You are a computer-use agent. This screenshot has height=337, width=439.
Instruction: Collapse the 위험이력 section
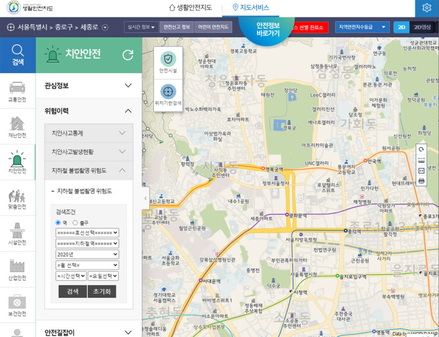[89, 111]
